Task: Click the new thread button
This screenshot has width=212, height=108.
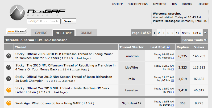Action: (17, 31)
